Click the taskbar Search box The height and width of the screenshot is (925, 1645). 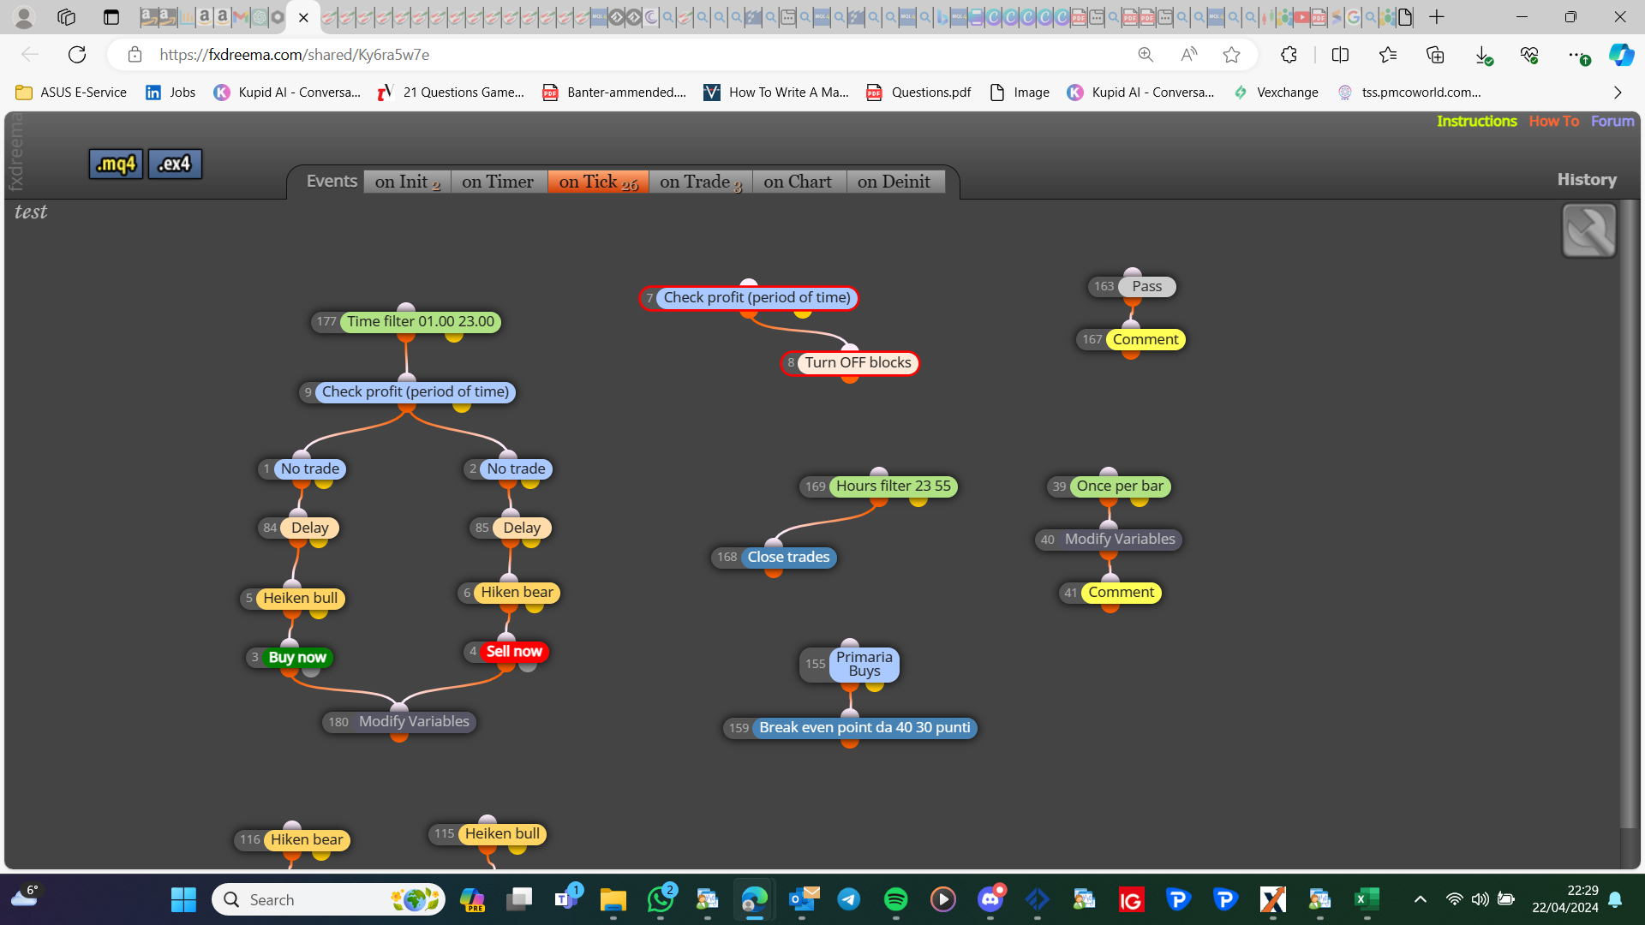pyautogui.click(x=328, y=899)
